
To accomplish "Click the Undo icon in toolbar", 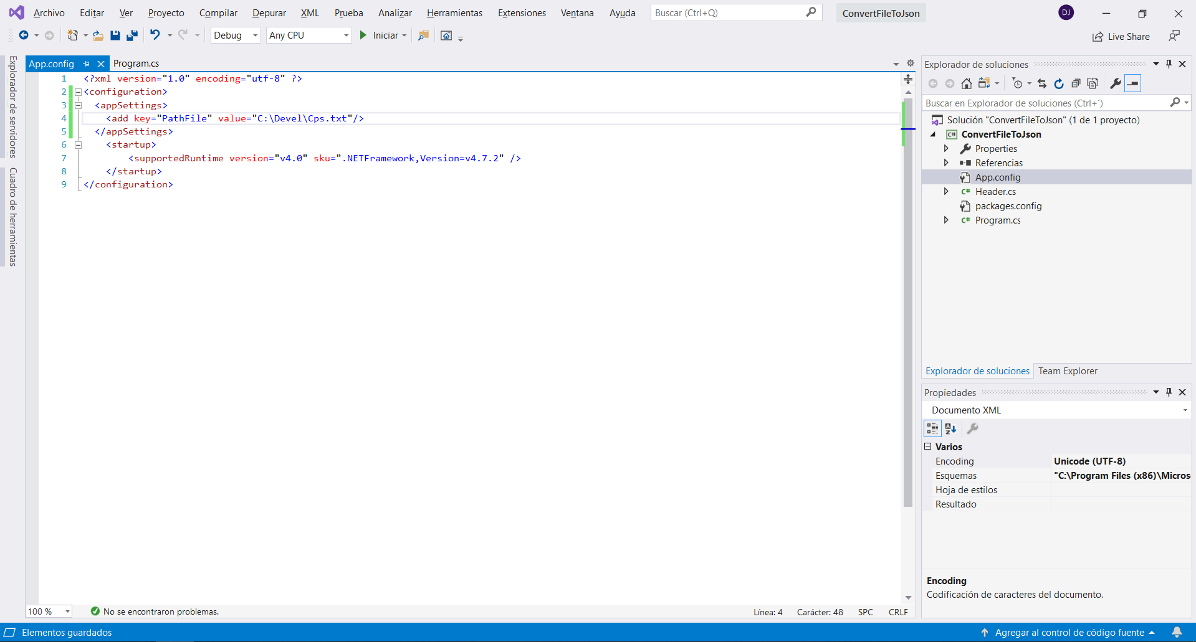I will tap(155, 35).
